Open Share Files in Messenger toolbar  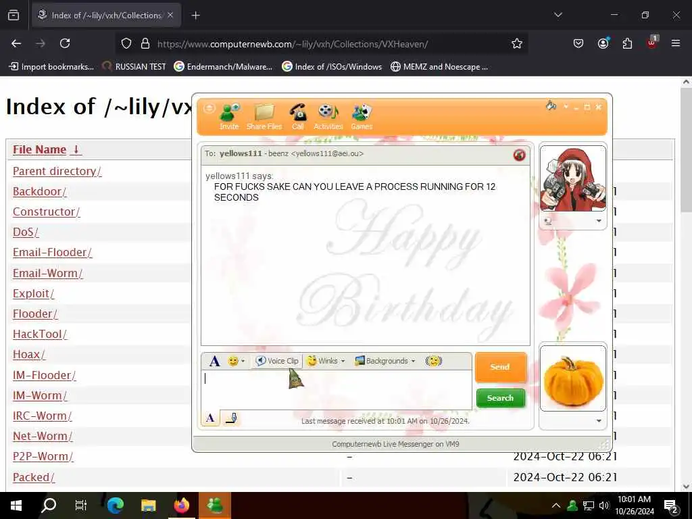pos(264,117)
